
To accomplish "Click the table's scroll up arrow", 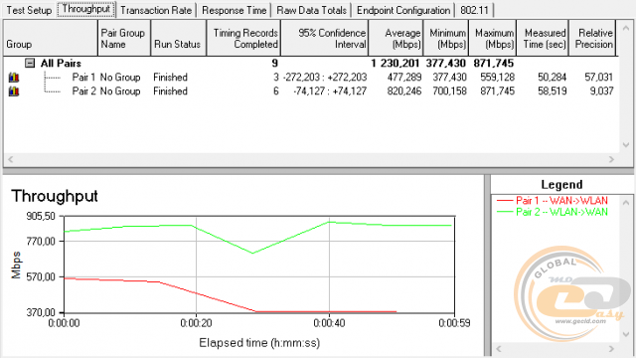I will tap(626, 29).
